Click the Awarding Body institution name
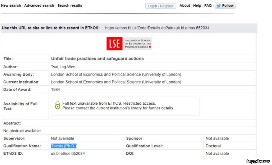Viewport: 272px width, 165px height. (x=116, y=75)
